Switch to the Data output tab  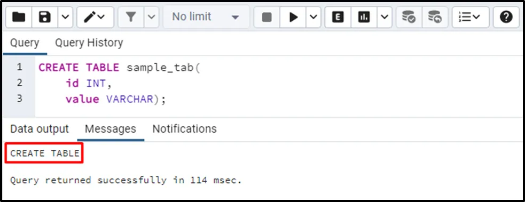(40, 129)
